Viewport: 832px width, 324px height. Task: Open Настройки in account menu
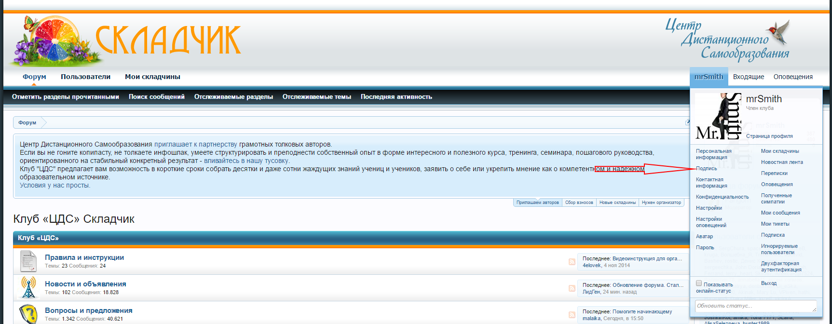(x=709, y=208)
